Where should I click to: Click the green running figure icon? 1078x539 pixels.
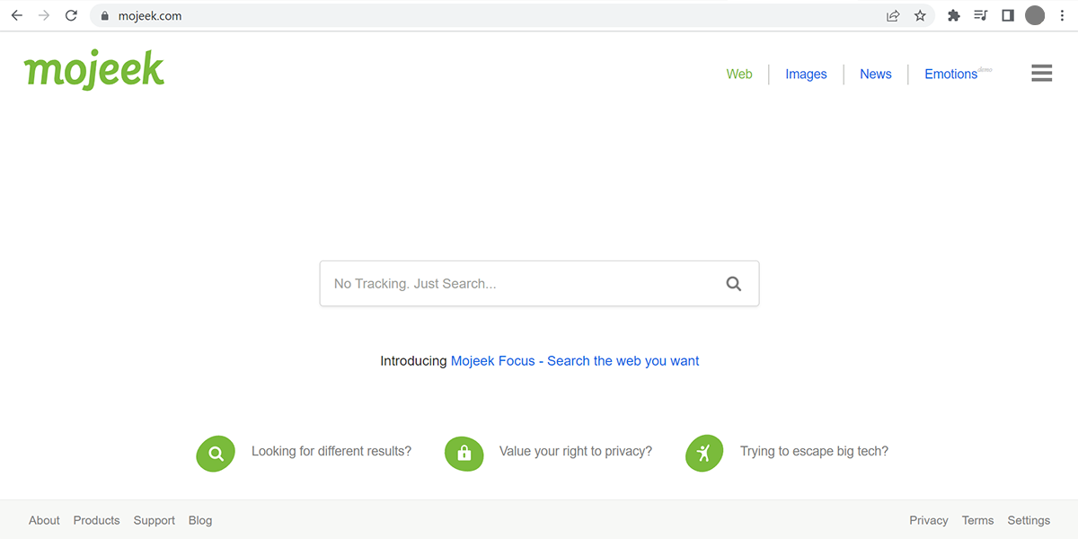click(704, 454)
